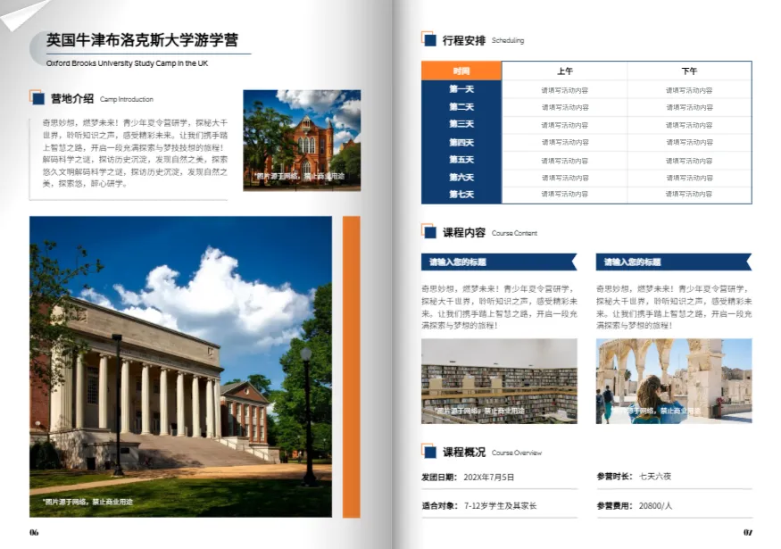
Task: Select the orange 时间 table header cell
Action: [x=461, y=71]
